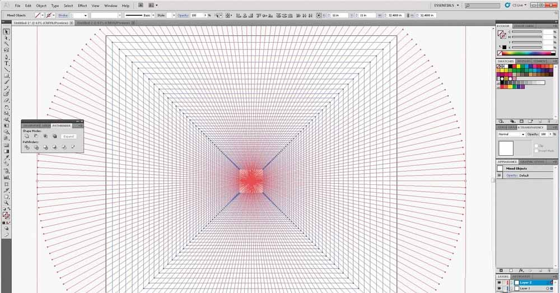This screenshot has height=293, width=560.
Task: Select the Paintbrush tool
Action: coord(6,82)
